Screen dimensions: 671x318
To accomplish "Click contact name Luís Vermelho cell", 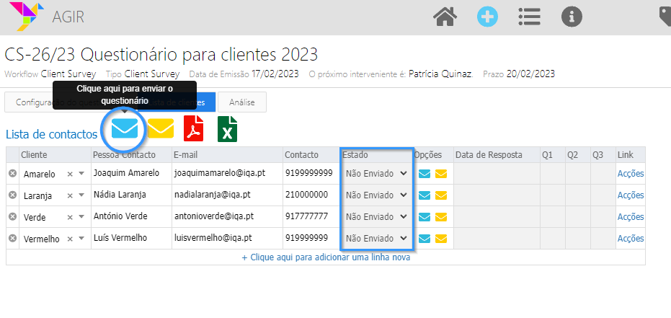I will pyautogui.click(x=131, y=238).
